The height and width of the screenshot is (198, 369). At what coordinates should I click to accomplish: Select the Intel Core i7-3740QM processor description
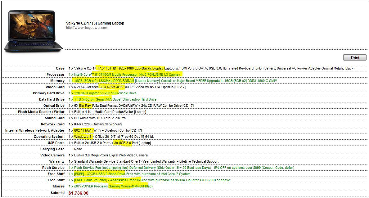[x=124, y=74]
